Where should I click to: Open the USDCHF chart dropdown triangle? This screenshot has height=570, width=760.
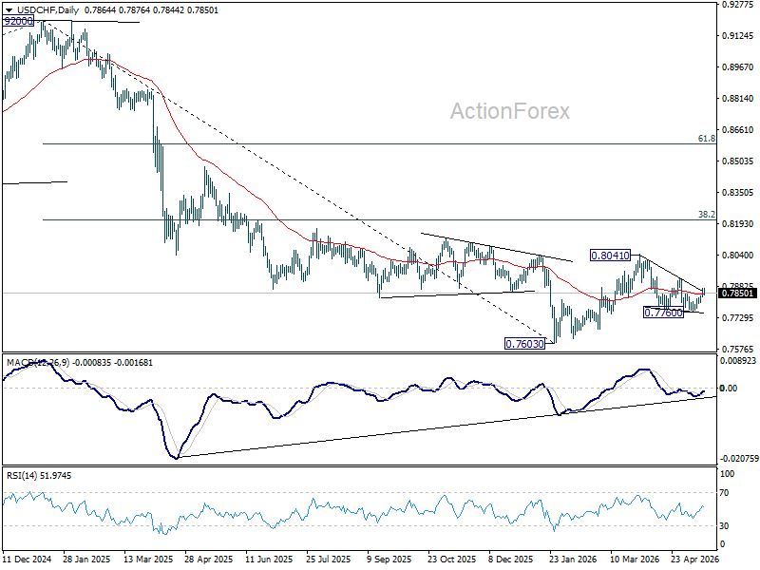[x=9, y=10]
